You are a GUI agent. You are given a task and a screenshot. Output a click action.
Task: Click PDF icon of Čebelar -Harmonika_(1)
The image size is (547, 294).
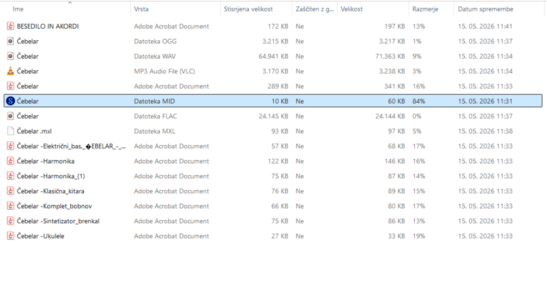pyautogui.click(x=10, y=176)
